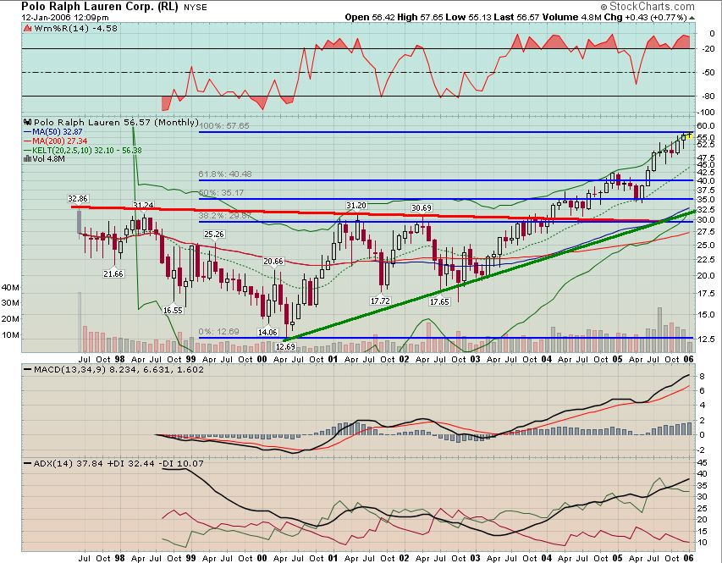Click the 'Vol 4.8M' legend text
This screenshot has height=563, width=722.
click(48, 159)
